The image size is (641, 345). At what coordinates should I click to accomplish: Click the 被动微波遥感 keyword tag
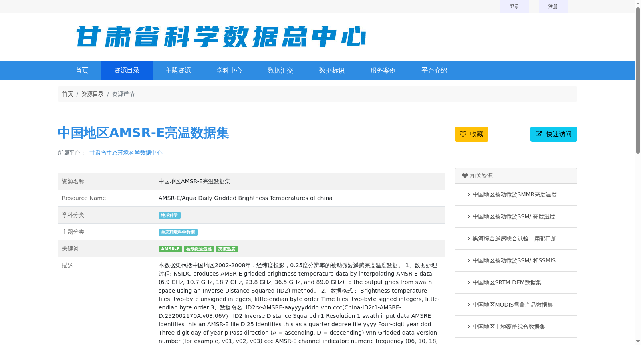(199, 249)
